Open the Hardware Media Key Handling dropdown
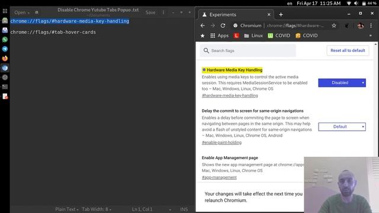Image resolution: width=379 pixels, height=213 pixels. 342,83
